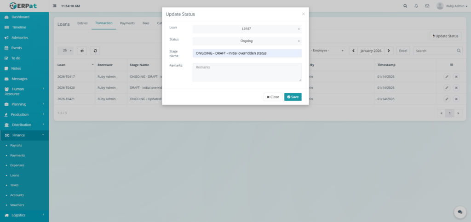Click the Save button in dialog
Image resolution: width=471 pixels, height=222 pixels.
pyautogui.click(x=293, y=97)
